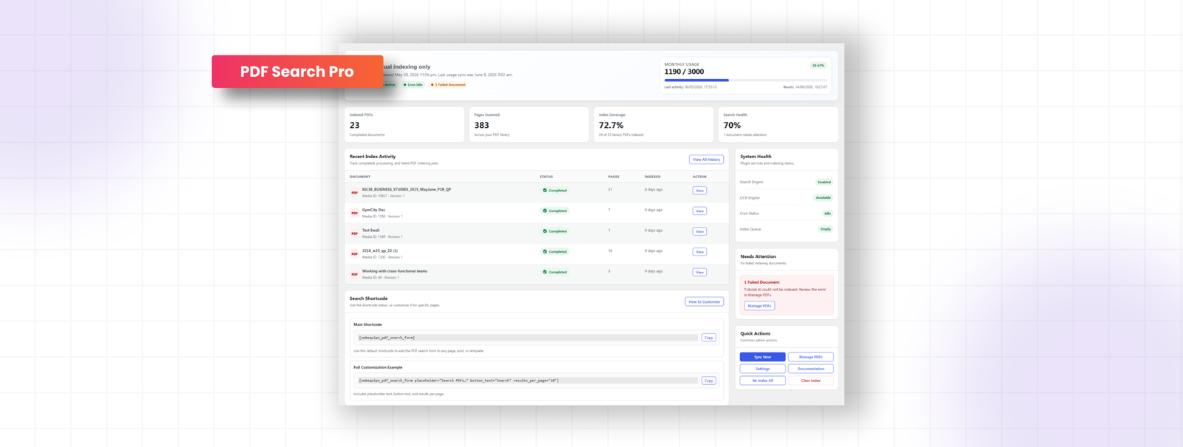Copy the full customization example shortcode
The width and height of the screenshot is (1183, 447).
(708, 381)
